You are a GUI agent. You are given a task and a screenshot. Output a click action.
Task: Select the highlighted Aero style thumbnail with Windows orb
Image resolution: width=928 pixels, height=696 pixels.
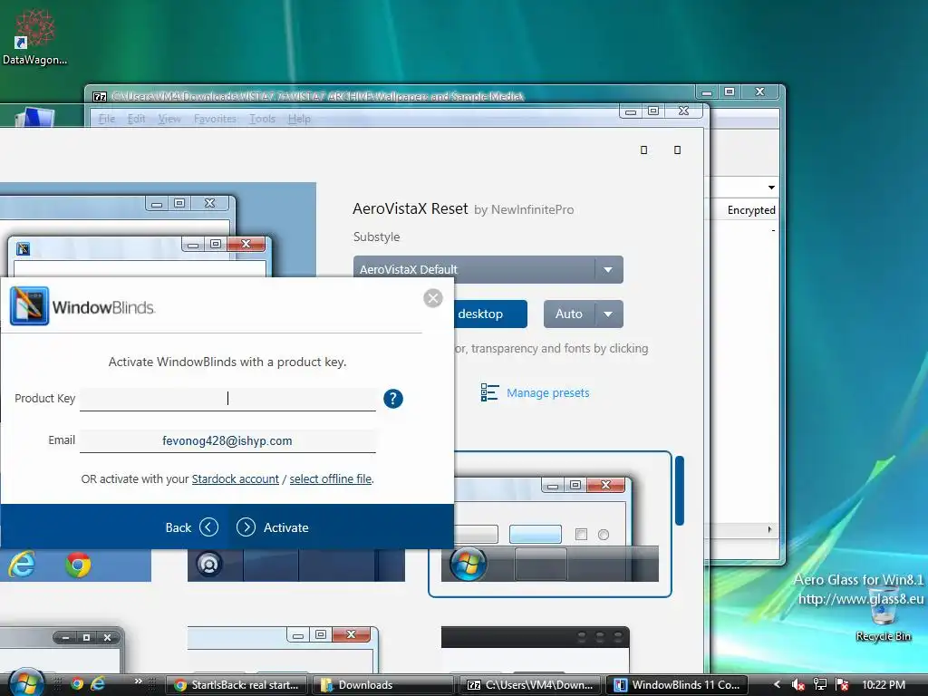point(550,525)
